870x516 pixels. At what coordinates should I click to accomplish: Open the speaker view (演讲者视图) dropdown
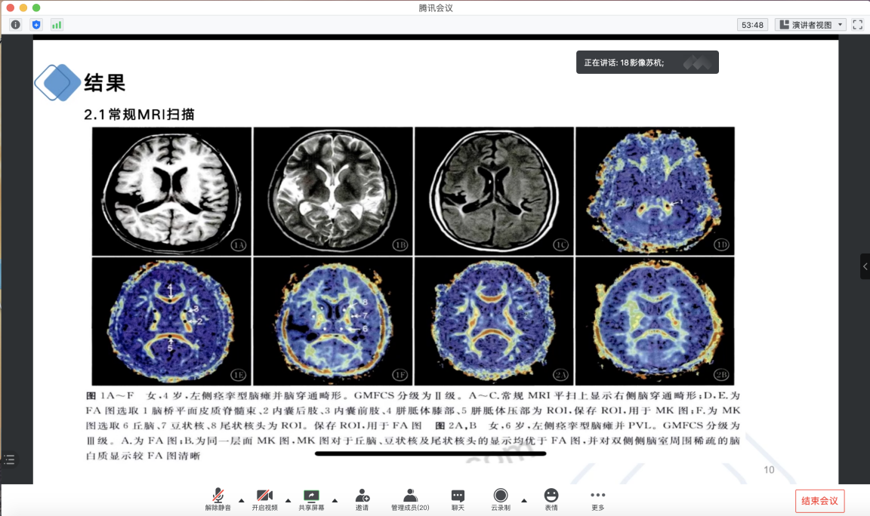pos(810,25)
